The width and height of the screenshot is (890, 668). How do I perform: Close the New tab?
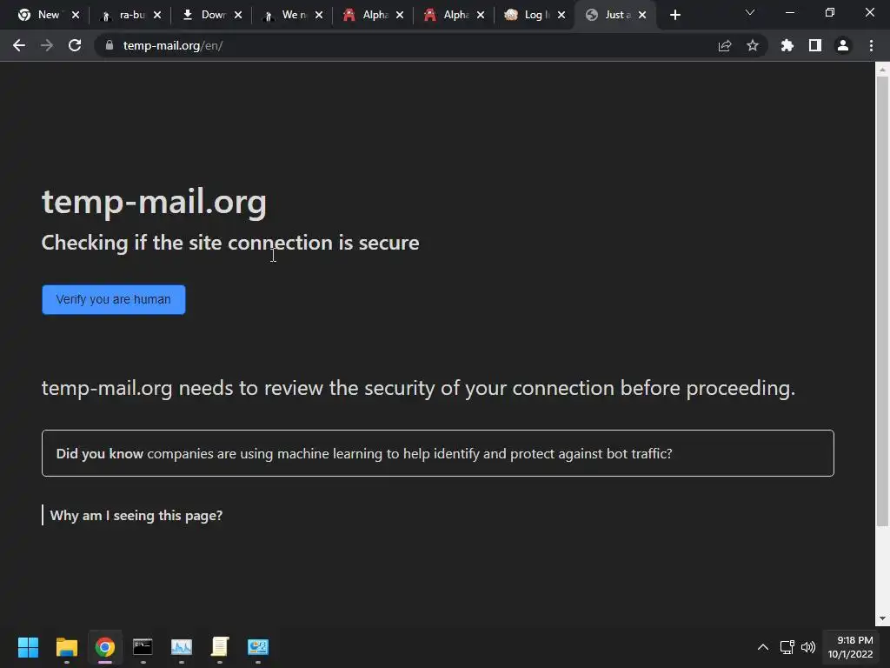pyautogui.click(x=76, y=15)
